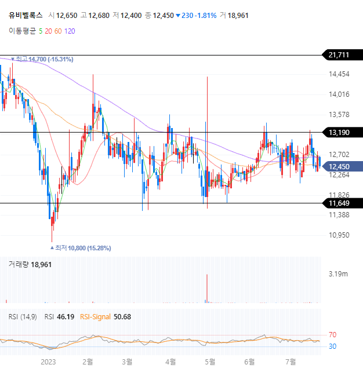The image size is (363, 383).
Task: Click the 5월 date axis label
Action: click(x=210, y=362)
